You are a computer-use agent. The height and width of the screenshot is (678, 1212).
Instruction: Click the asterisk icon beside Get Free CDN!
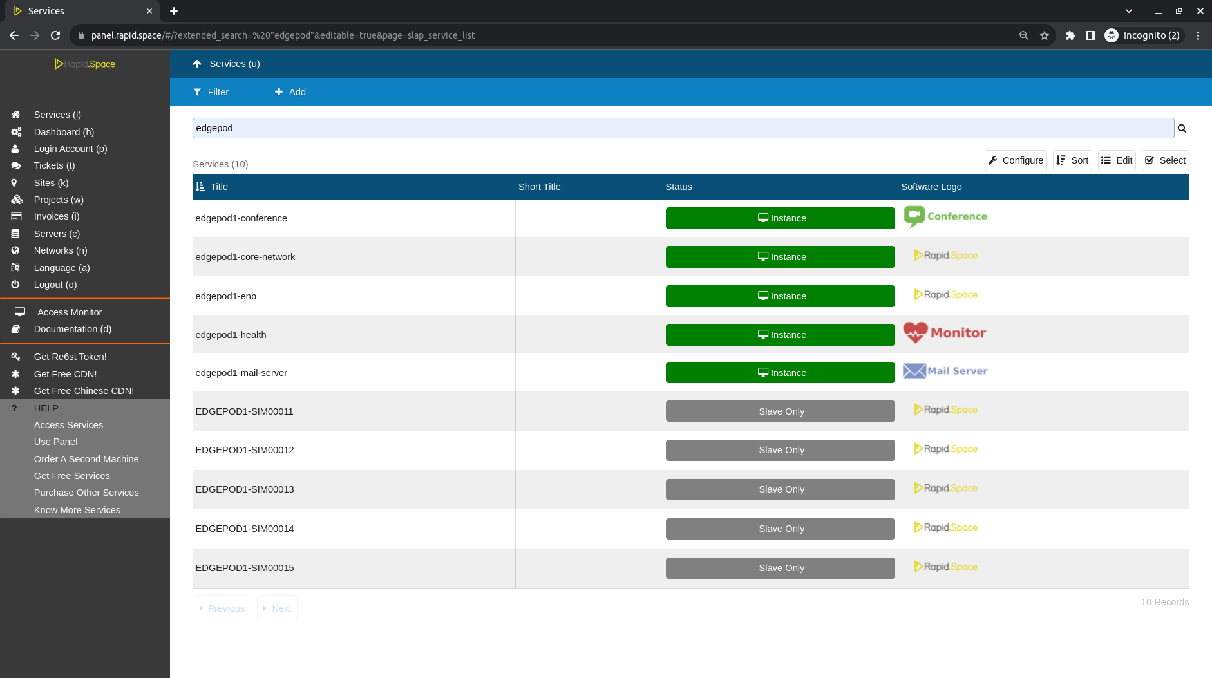pos(15,374)
